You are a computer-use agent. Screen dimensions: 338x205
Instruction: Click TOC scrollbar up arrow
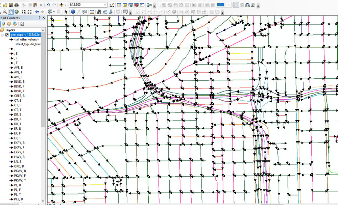43,30
